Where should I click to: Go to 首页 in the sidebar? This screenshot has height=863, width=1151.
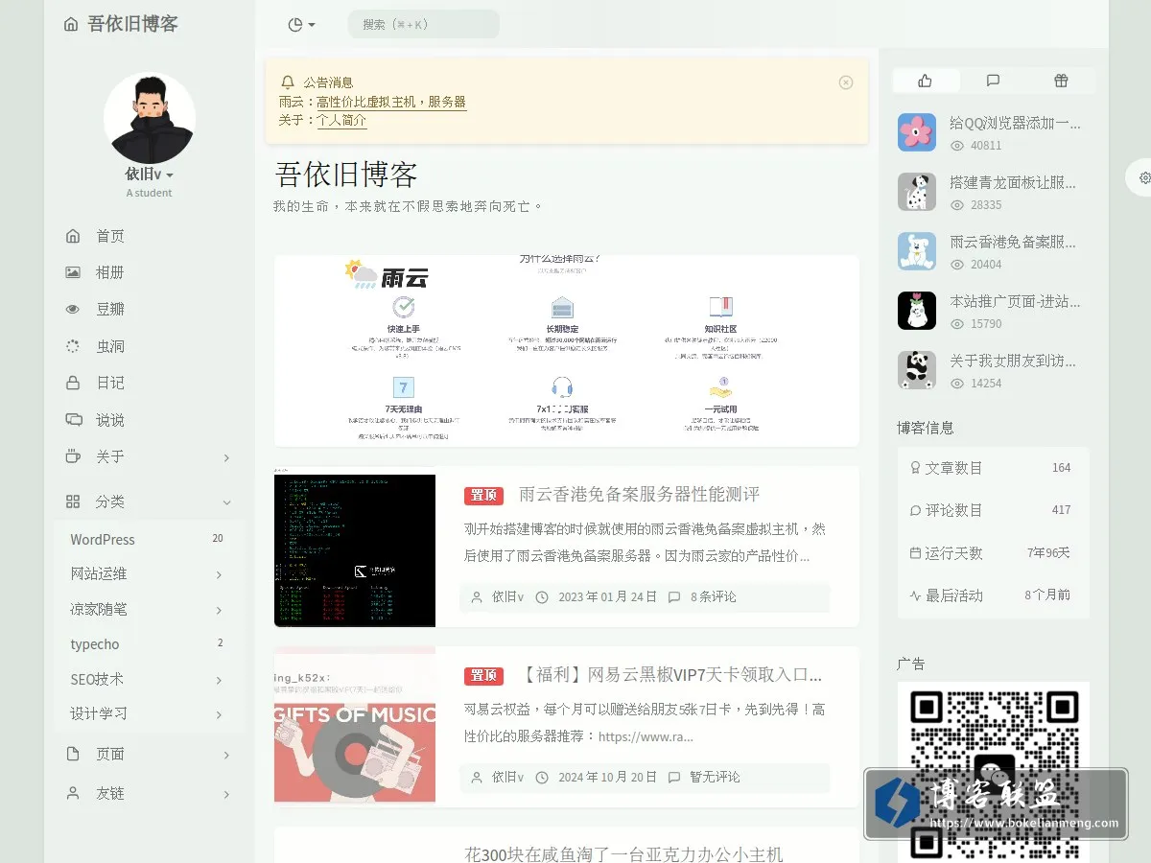(x=110, y=236)
